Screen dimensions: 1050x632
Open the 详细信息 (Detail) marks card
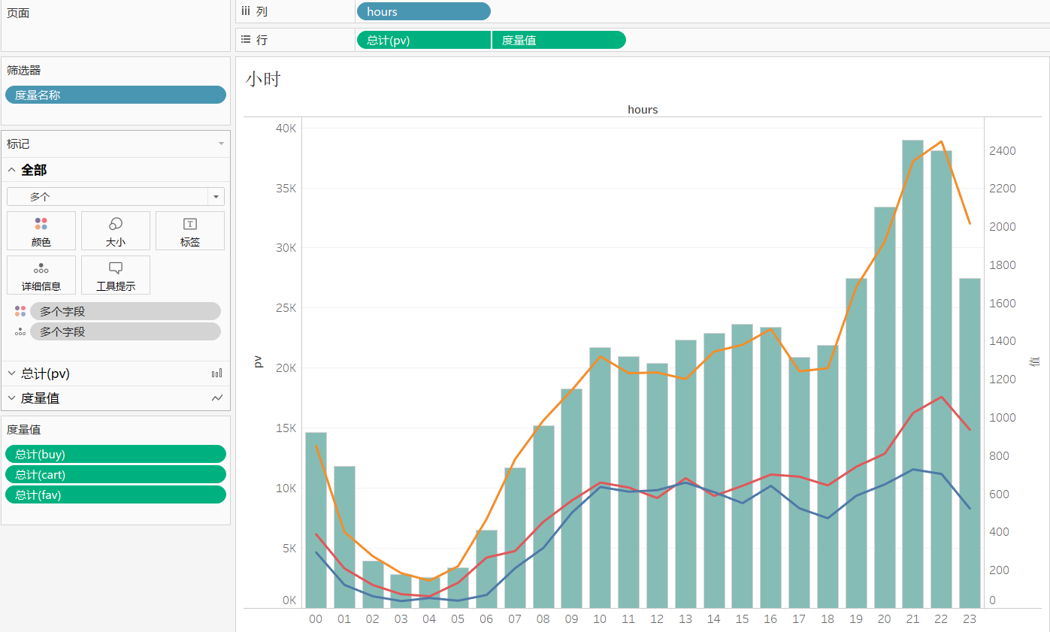coord(41,275)
